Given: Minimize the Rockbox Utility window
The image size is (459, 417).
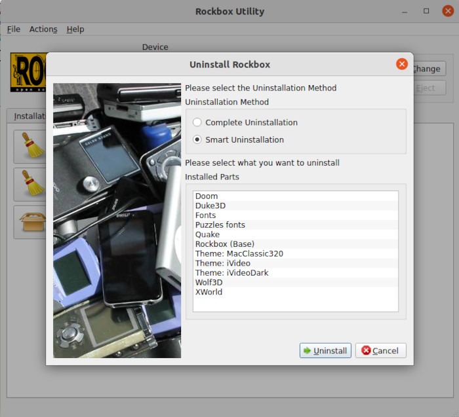Looking at the screenshot, I should point(405,12).
